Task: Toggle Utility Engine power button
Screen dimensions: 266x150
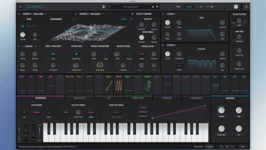Action: point(133,14)
